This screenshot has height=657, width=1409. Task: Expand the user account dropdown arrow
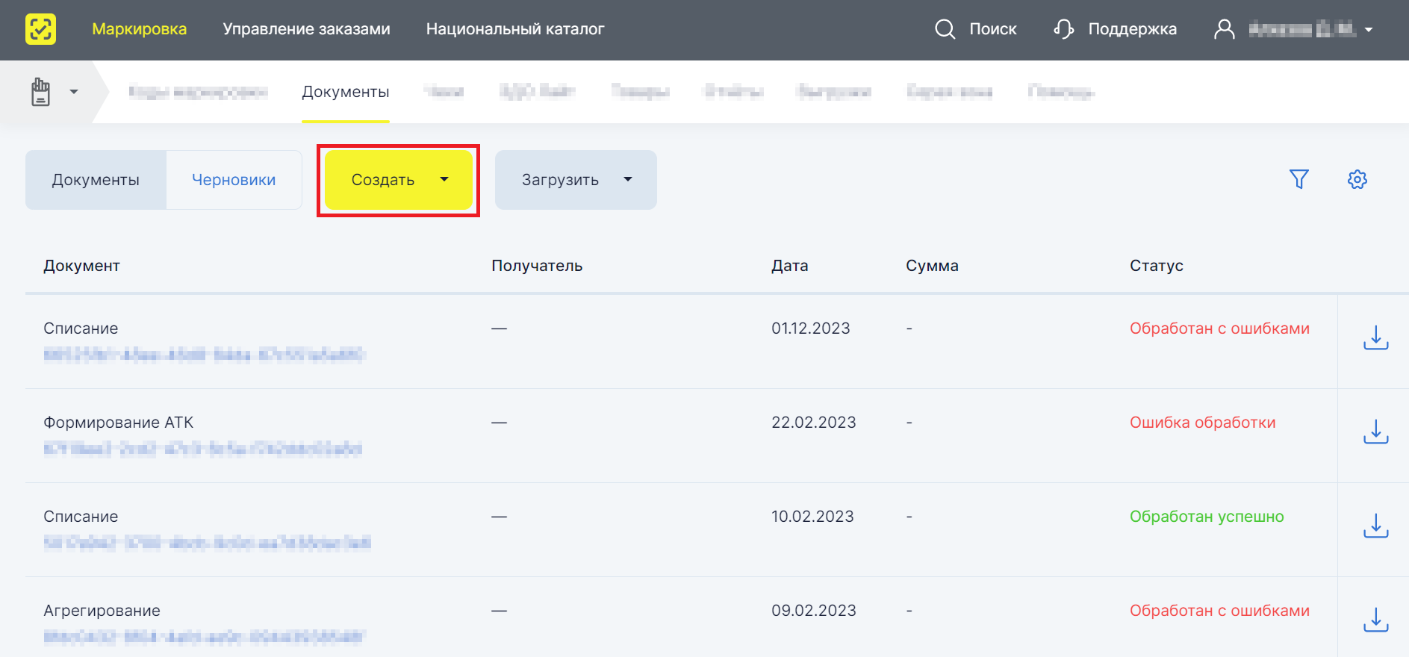click(1369, 30)
